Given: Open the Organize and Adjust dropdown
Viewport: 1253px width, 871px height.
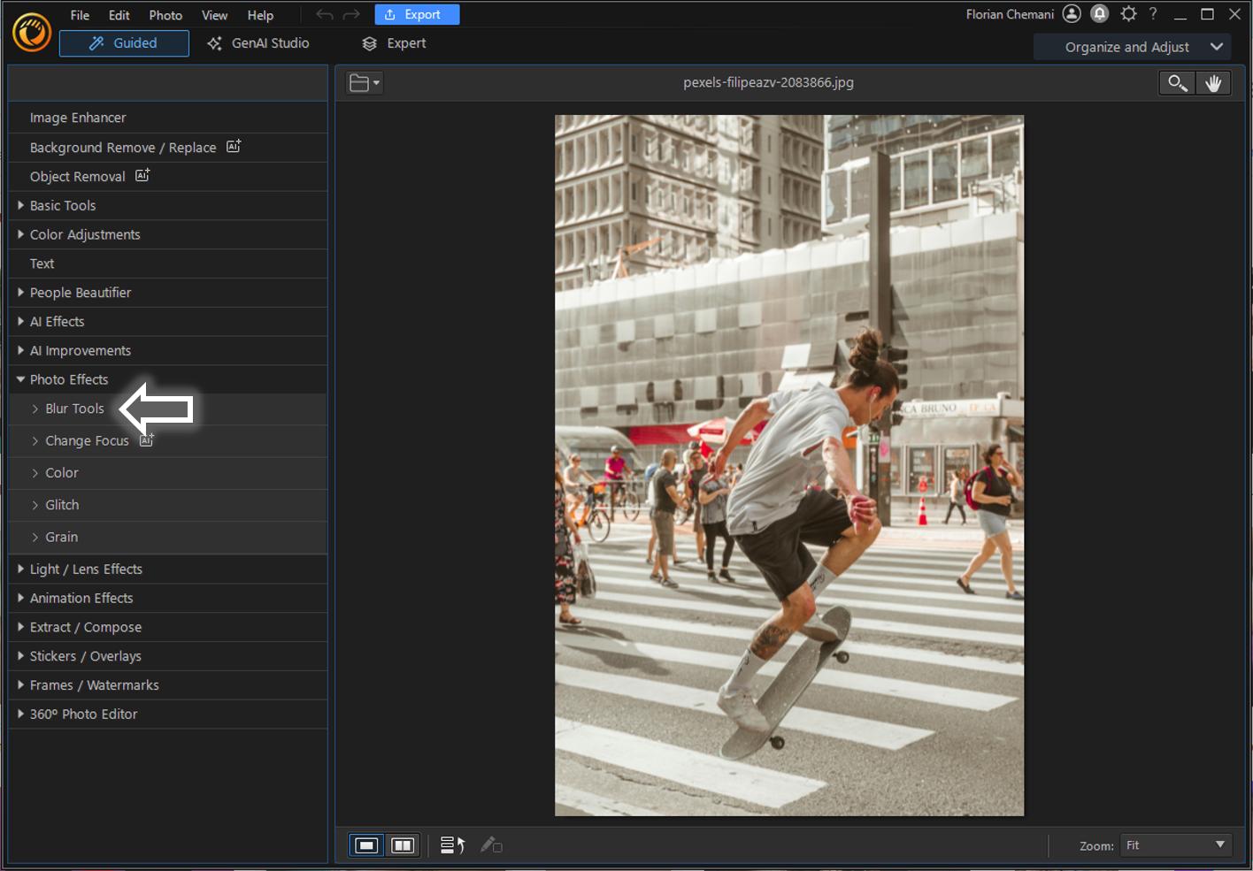Looking at the screenshot, I should (1133, 46).
